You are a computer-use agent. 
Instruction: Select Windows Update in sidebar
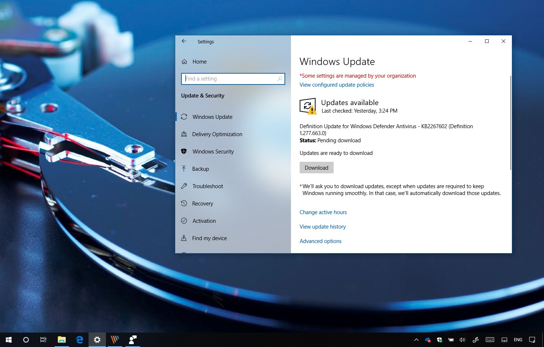[x=233, y=117]
